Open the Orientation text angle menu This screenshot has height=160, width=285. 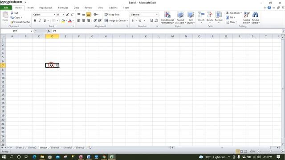pyautogui.click(x=96, y=15)
